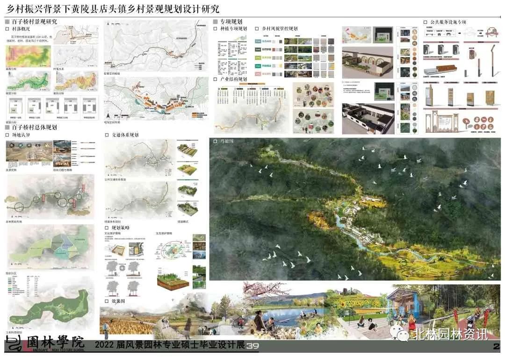Open the red-to-green elevation analysis map
Image resolution: width=505 pixels, height=357 pixels.
click(x=29, y=57)
